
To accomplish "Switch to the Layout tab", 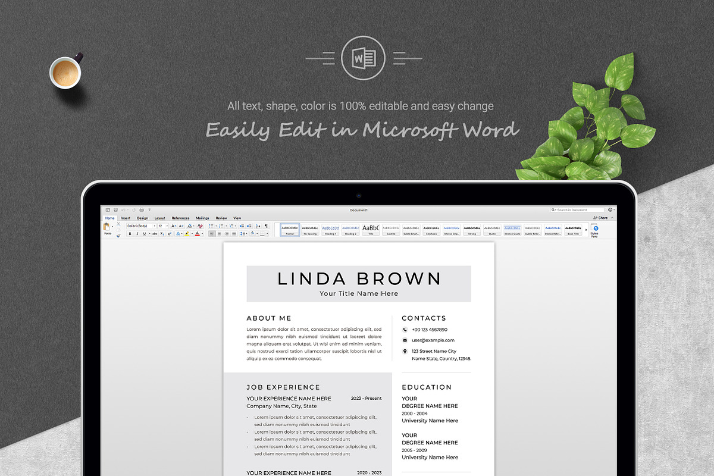I will click(160, 218).
